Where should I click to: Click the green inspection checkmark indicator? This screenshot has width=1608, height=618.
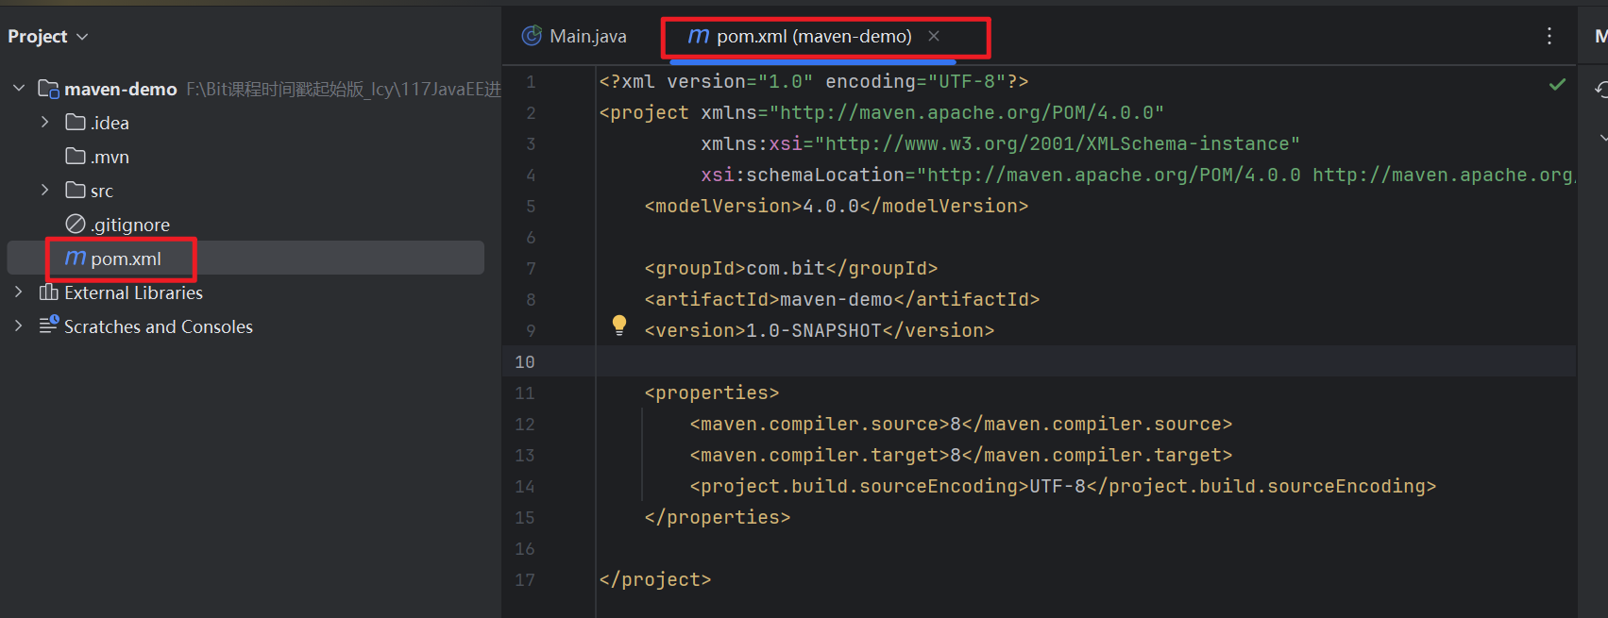pos(1558,84)
